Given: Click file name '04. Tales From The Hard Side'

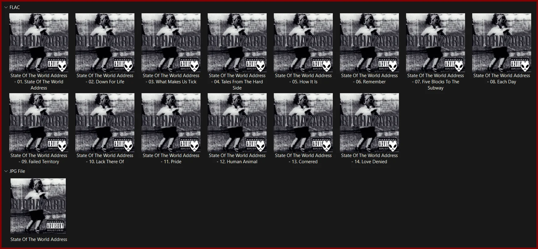Looking at the screenshot, I should coord(237,82).
